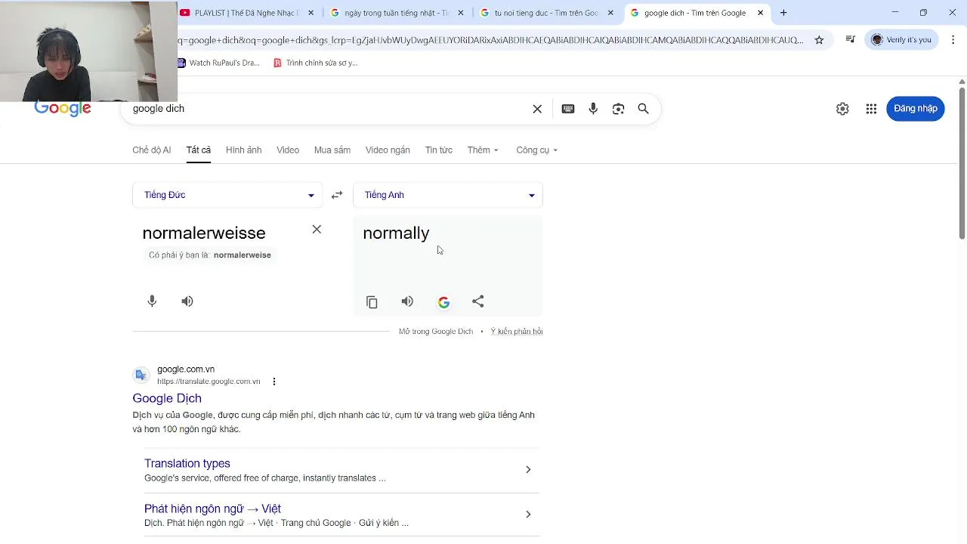The width and height of the screenshot is (967, 544).
Task: Open Mở trong Google Dịch link
Action: 436,332
